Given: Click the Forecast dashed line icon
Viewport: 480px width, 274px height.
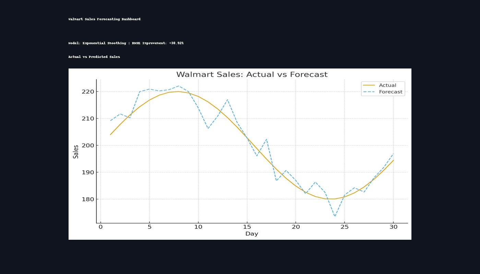Looking at the screenshot, I should click(369, 91).
